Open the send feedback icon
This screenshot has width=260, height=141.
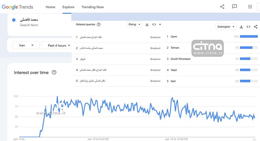click(235, 7)
